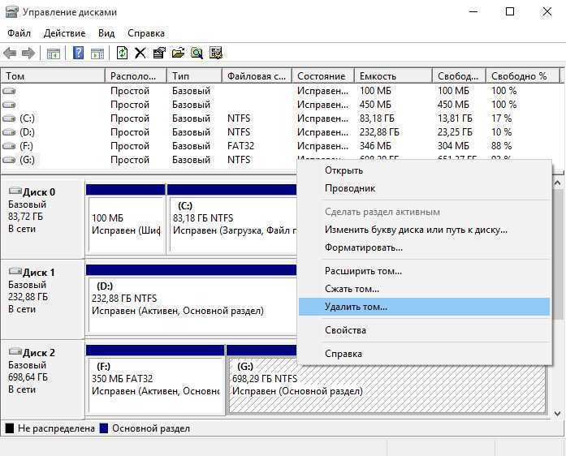Sort by the Свободно % column header
This screenshot has height=456, width=566.
pos(523,76)
